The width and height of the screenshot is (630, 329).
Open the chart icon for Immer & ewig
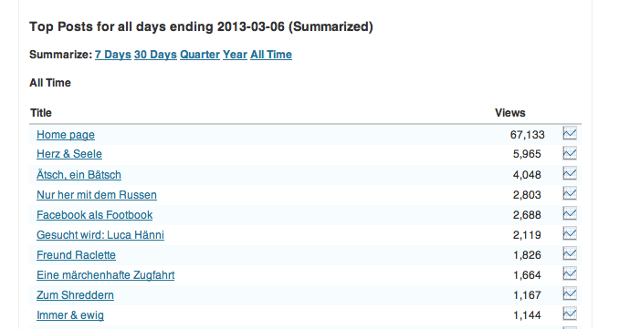coord(570,314)
